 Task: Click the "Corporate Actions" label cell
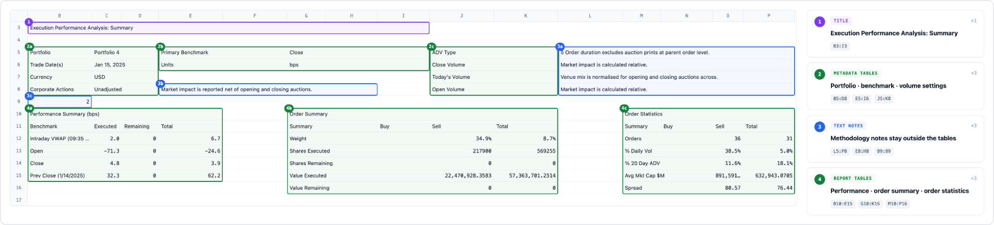click(x=60, y=90)
